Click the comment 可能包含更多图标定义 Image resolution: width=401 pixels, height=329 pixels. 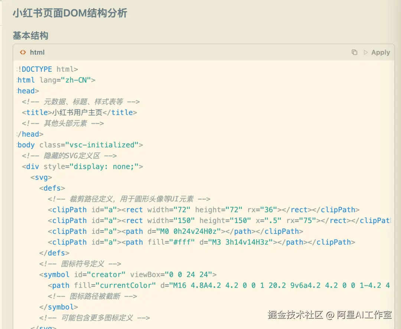click(x=94, y=318)
